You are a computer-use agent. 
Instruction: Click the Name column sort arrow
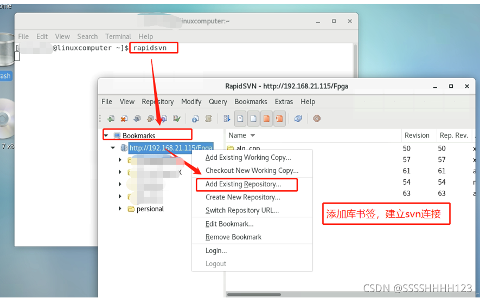coord(253,135)
